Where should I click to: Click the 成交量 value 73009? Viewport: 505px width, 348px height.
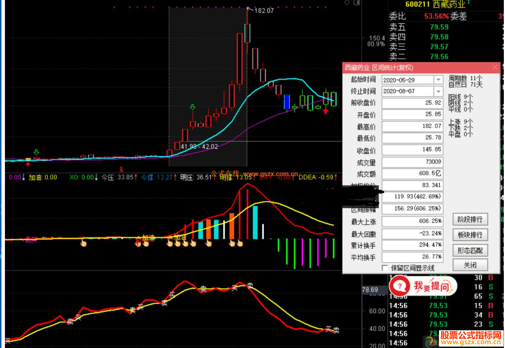(x=412, y=162)
